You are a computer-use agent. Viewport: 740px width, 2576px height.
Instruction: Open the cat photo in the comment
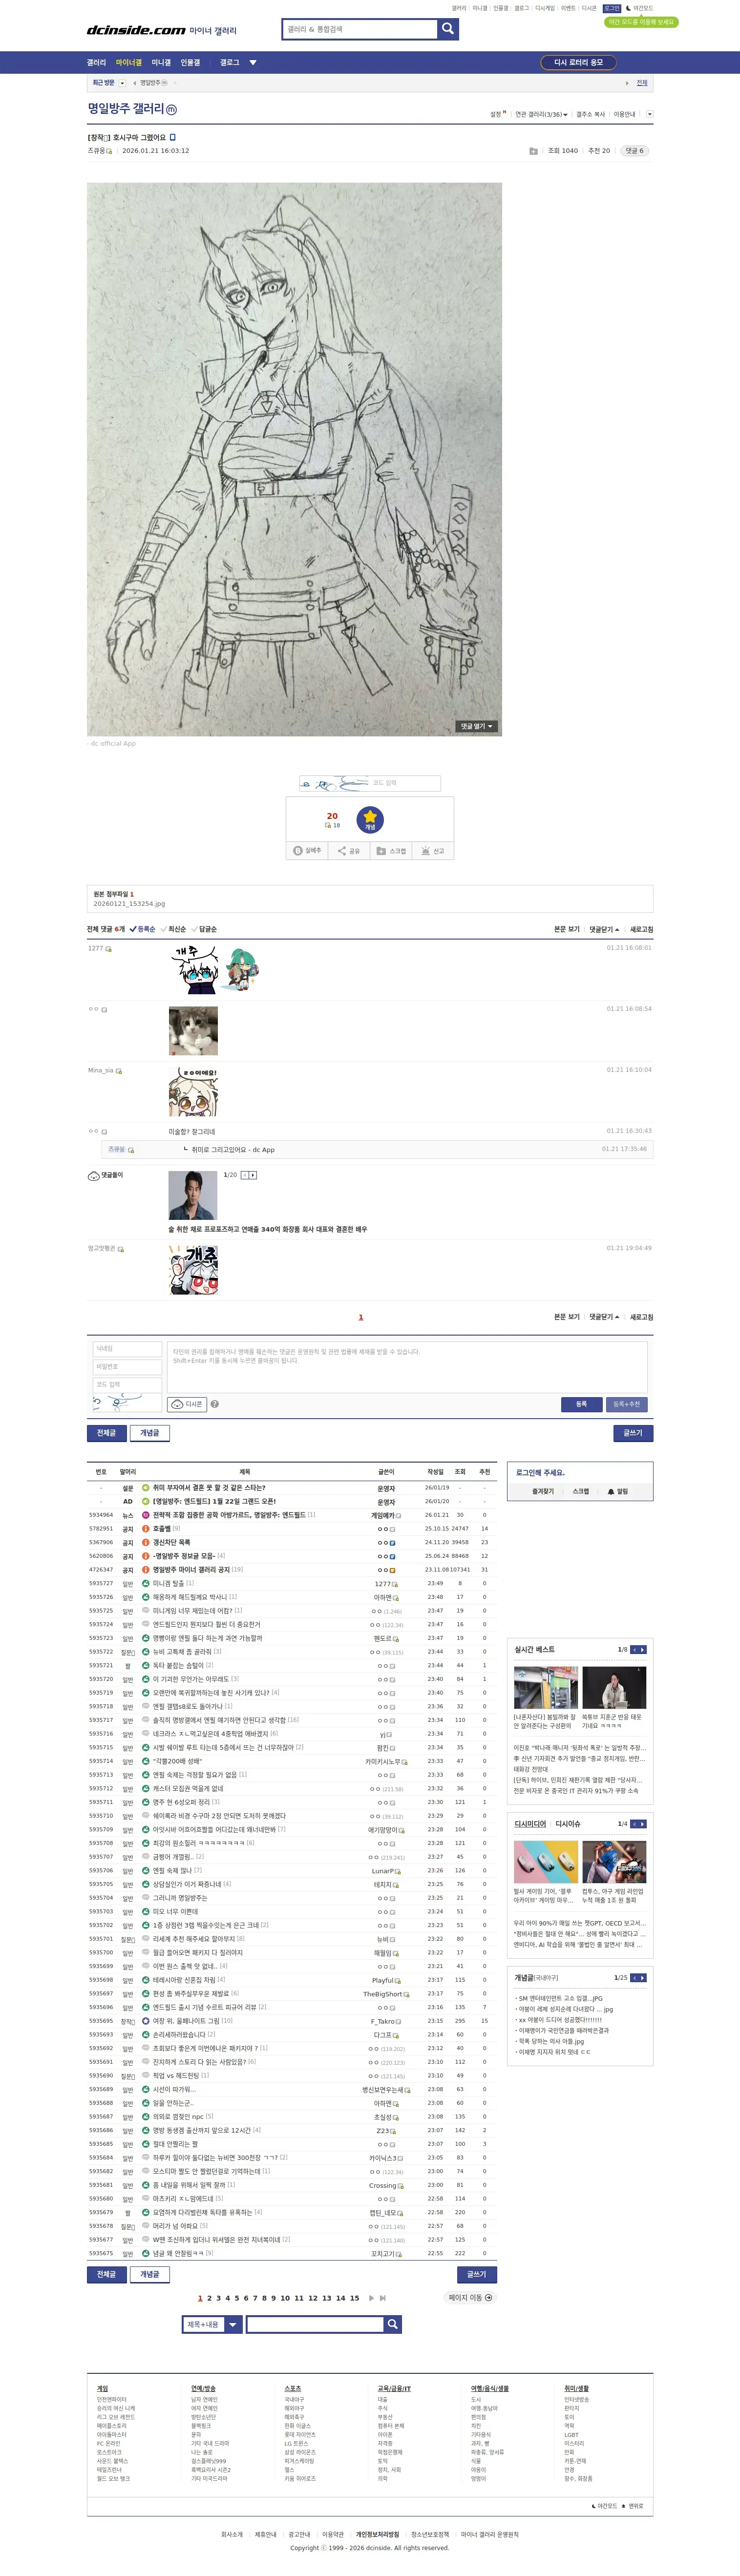point(193,1031)
